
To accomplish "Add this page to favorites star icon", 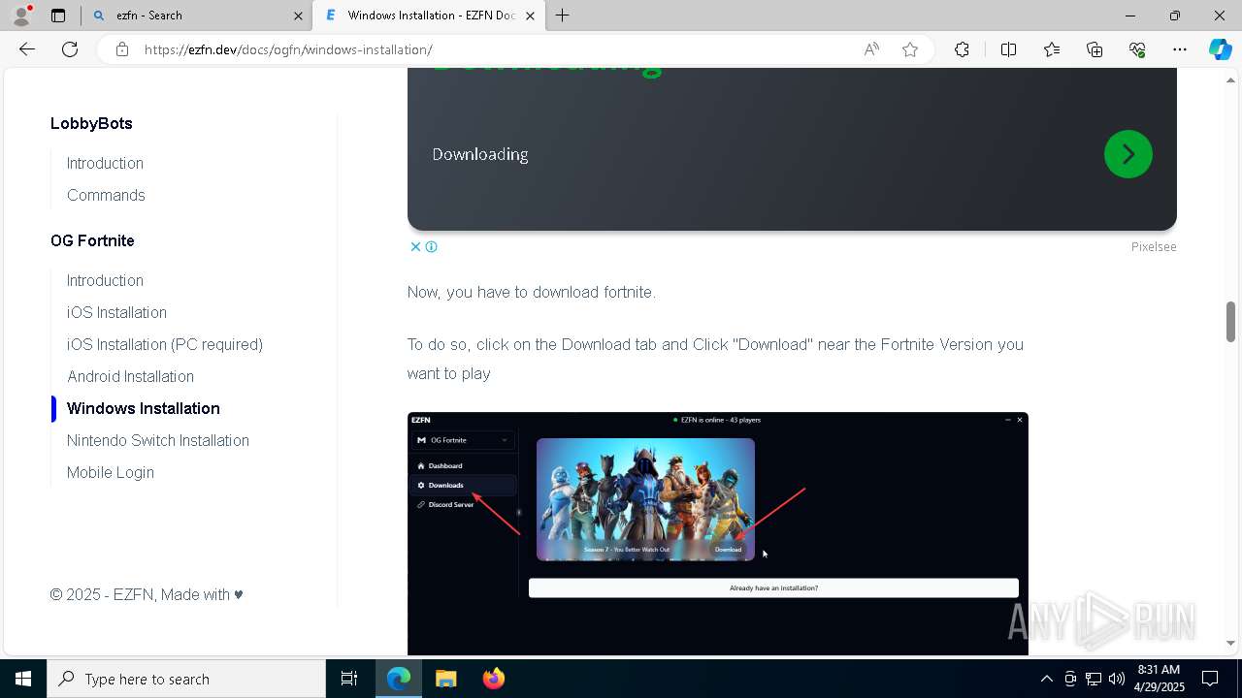I will coord(910,49).
